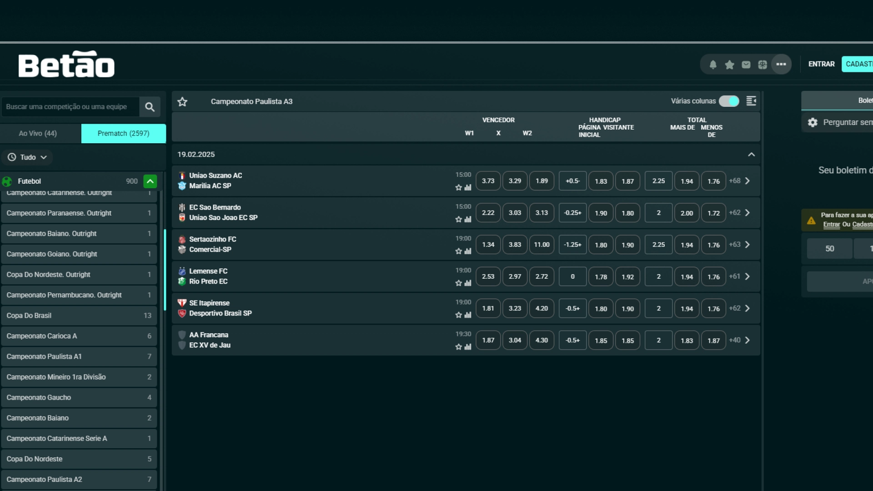Open Campeonato Paulista A1 competition
The width and height of the screenshot is (873, 491).
pos(79,356)
